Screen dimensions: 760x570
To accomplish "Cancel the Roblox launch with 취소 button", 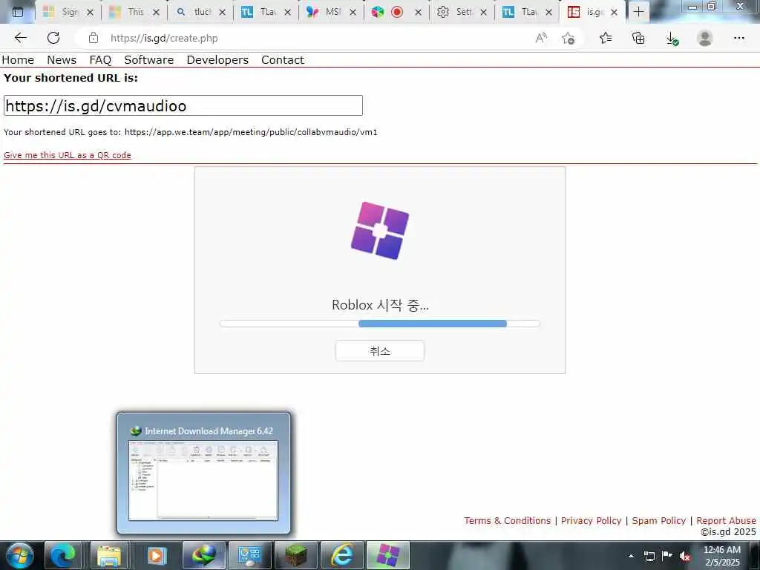I will [x=380, y=351].
